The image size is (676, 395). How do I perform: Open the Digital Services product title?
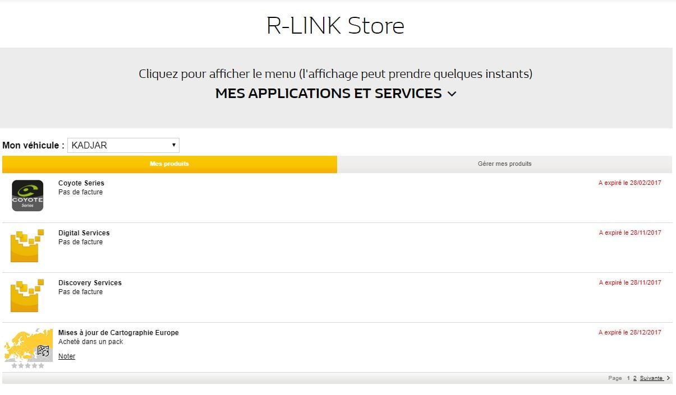click(x=84, y=233)
